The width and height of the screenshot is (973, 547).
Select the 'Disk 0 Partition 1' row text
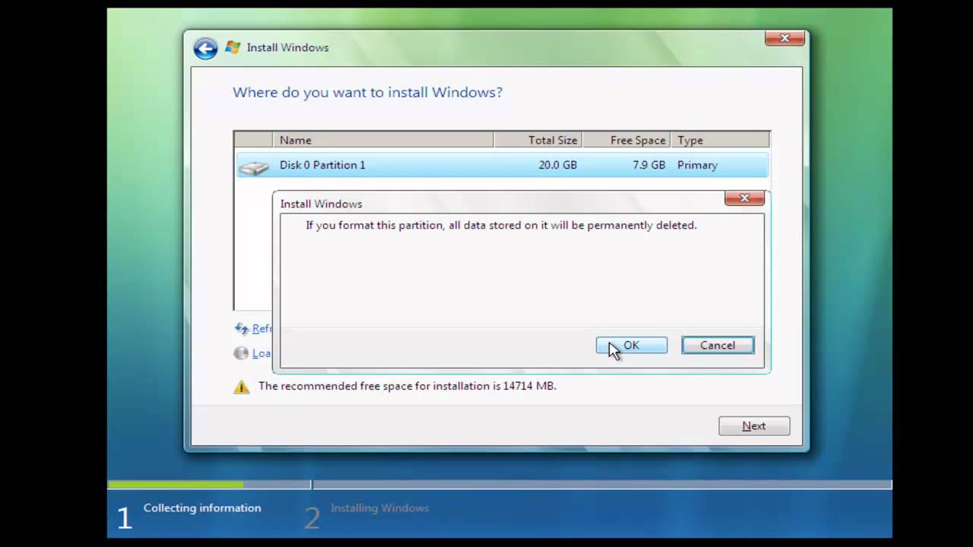click(x=322, y=165)
